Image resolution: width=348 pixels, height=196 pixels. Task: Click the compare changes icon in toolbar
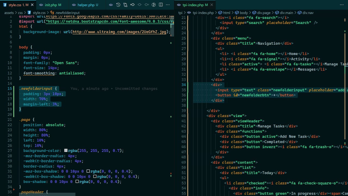point(125,5)
